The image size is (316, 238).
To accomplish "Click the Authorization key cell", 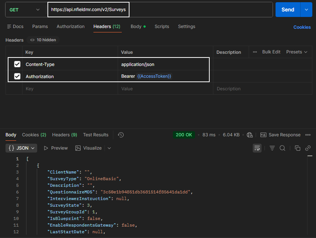I will [x=70, y=77].
